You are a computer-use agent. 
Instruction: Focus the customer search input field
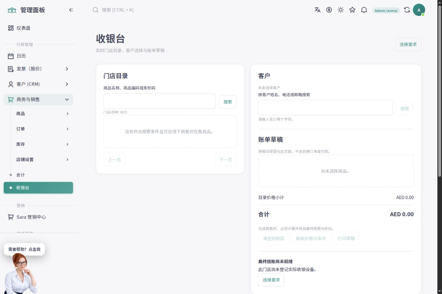325,107
